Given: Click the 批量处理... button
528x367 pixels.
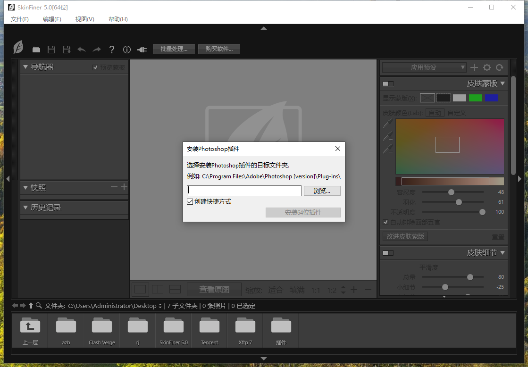Looking at the screenshot, I should [174, 49].
